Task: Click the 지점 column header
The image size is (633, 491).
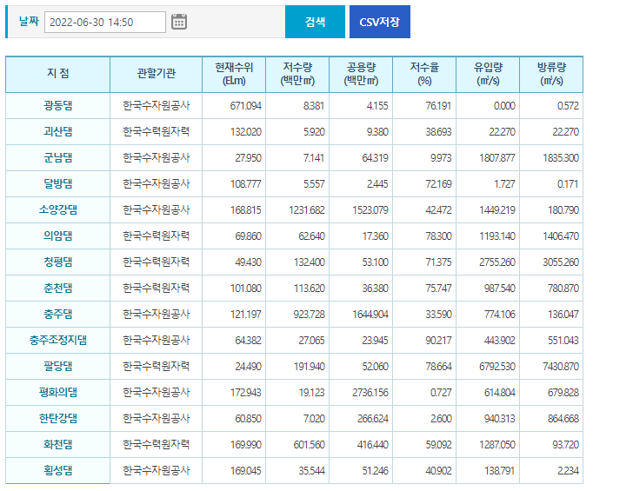Action: [x=58, y=75]
